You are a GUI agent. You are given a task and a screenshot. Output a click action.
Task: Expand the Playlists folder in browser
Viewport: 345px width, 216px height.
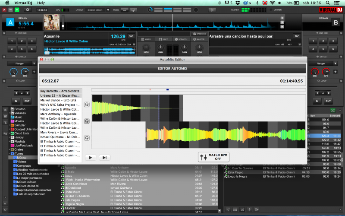9,142
